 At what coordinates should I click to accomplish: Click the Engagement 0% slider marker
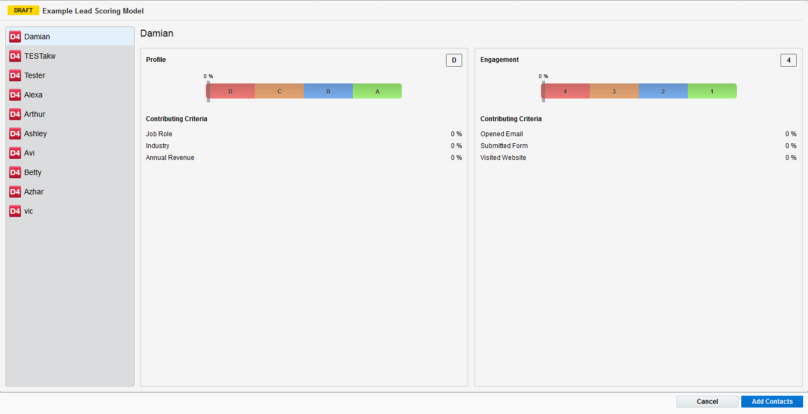point(544,91)
